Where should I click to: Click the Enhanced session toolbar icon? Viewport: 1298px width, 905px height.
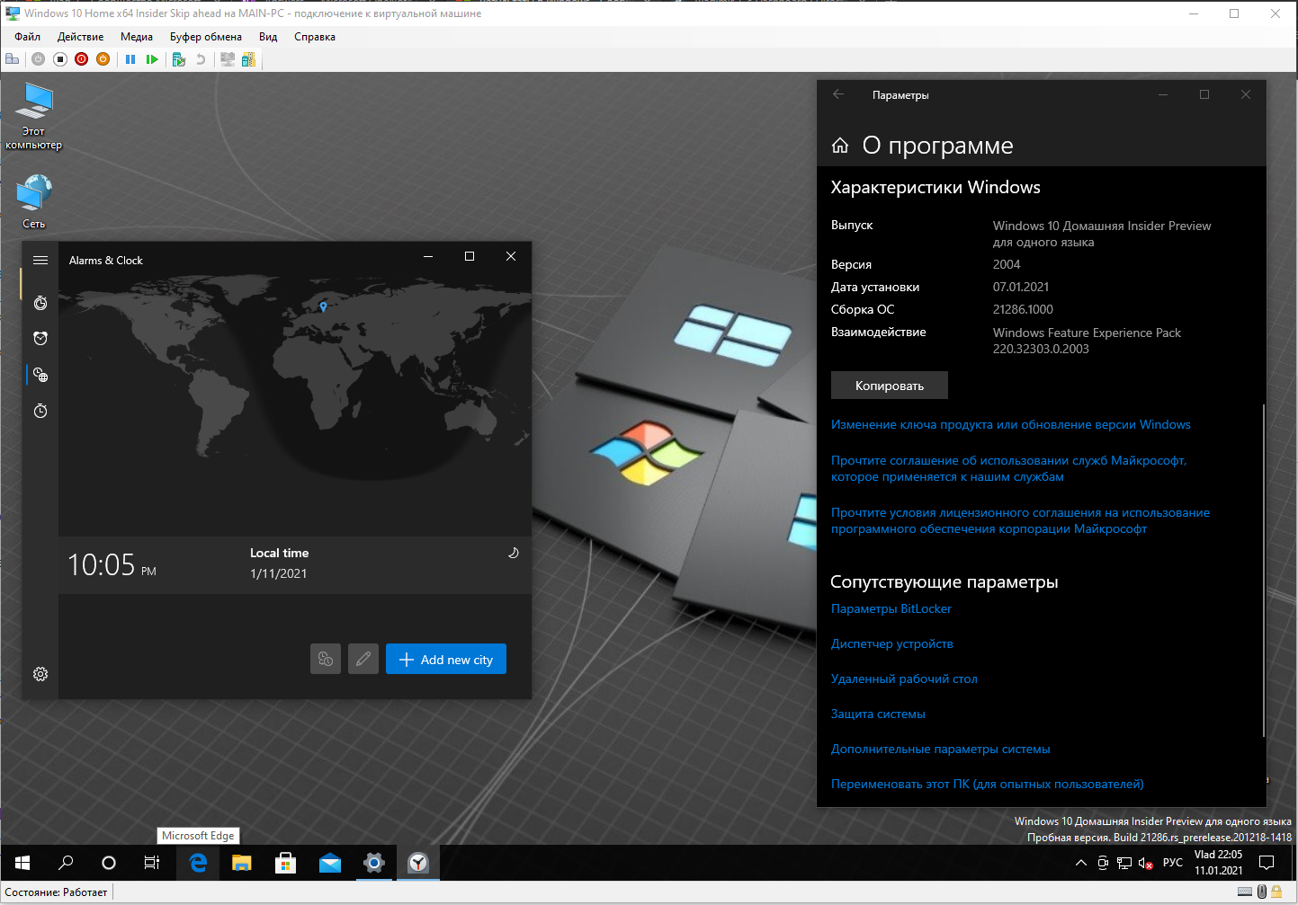pyautogui.click(x=228, y=59)
